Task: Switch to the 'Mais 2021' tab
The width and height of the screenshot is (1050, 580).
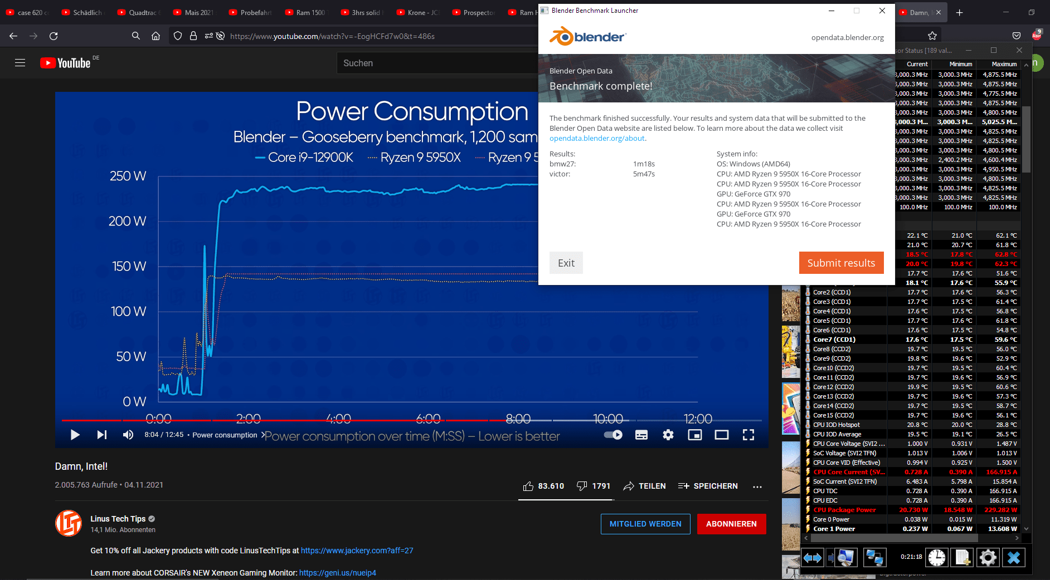Action: click(194, 12)
